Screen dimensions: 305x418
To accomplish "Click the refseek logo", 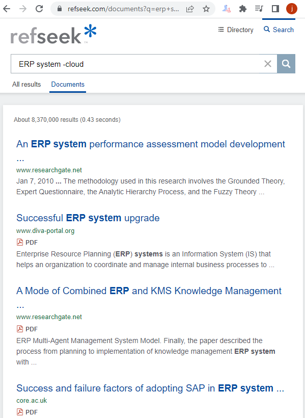I will (x=53, y=34).
